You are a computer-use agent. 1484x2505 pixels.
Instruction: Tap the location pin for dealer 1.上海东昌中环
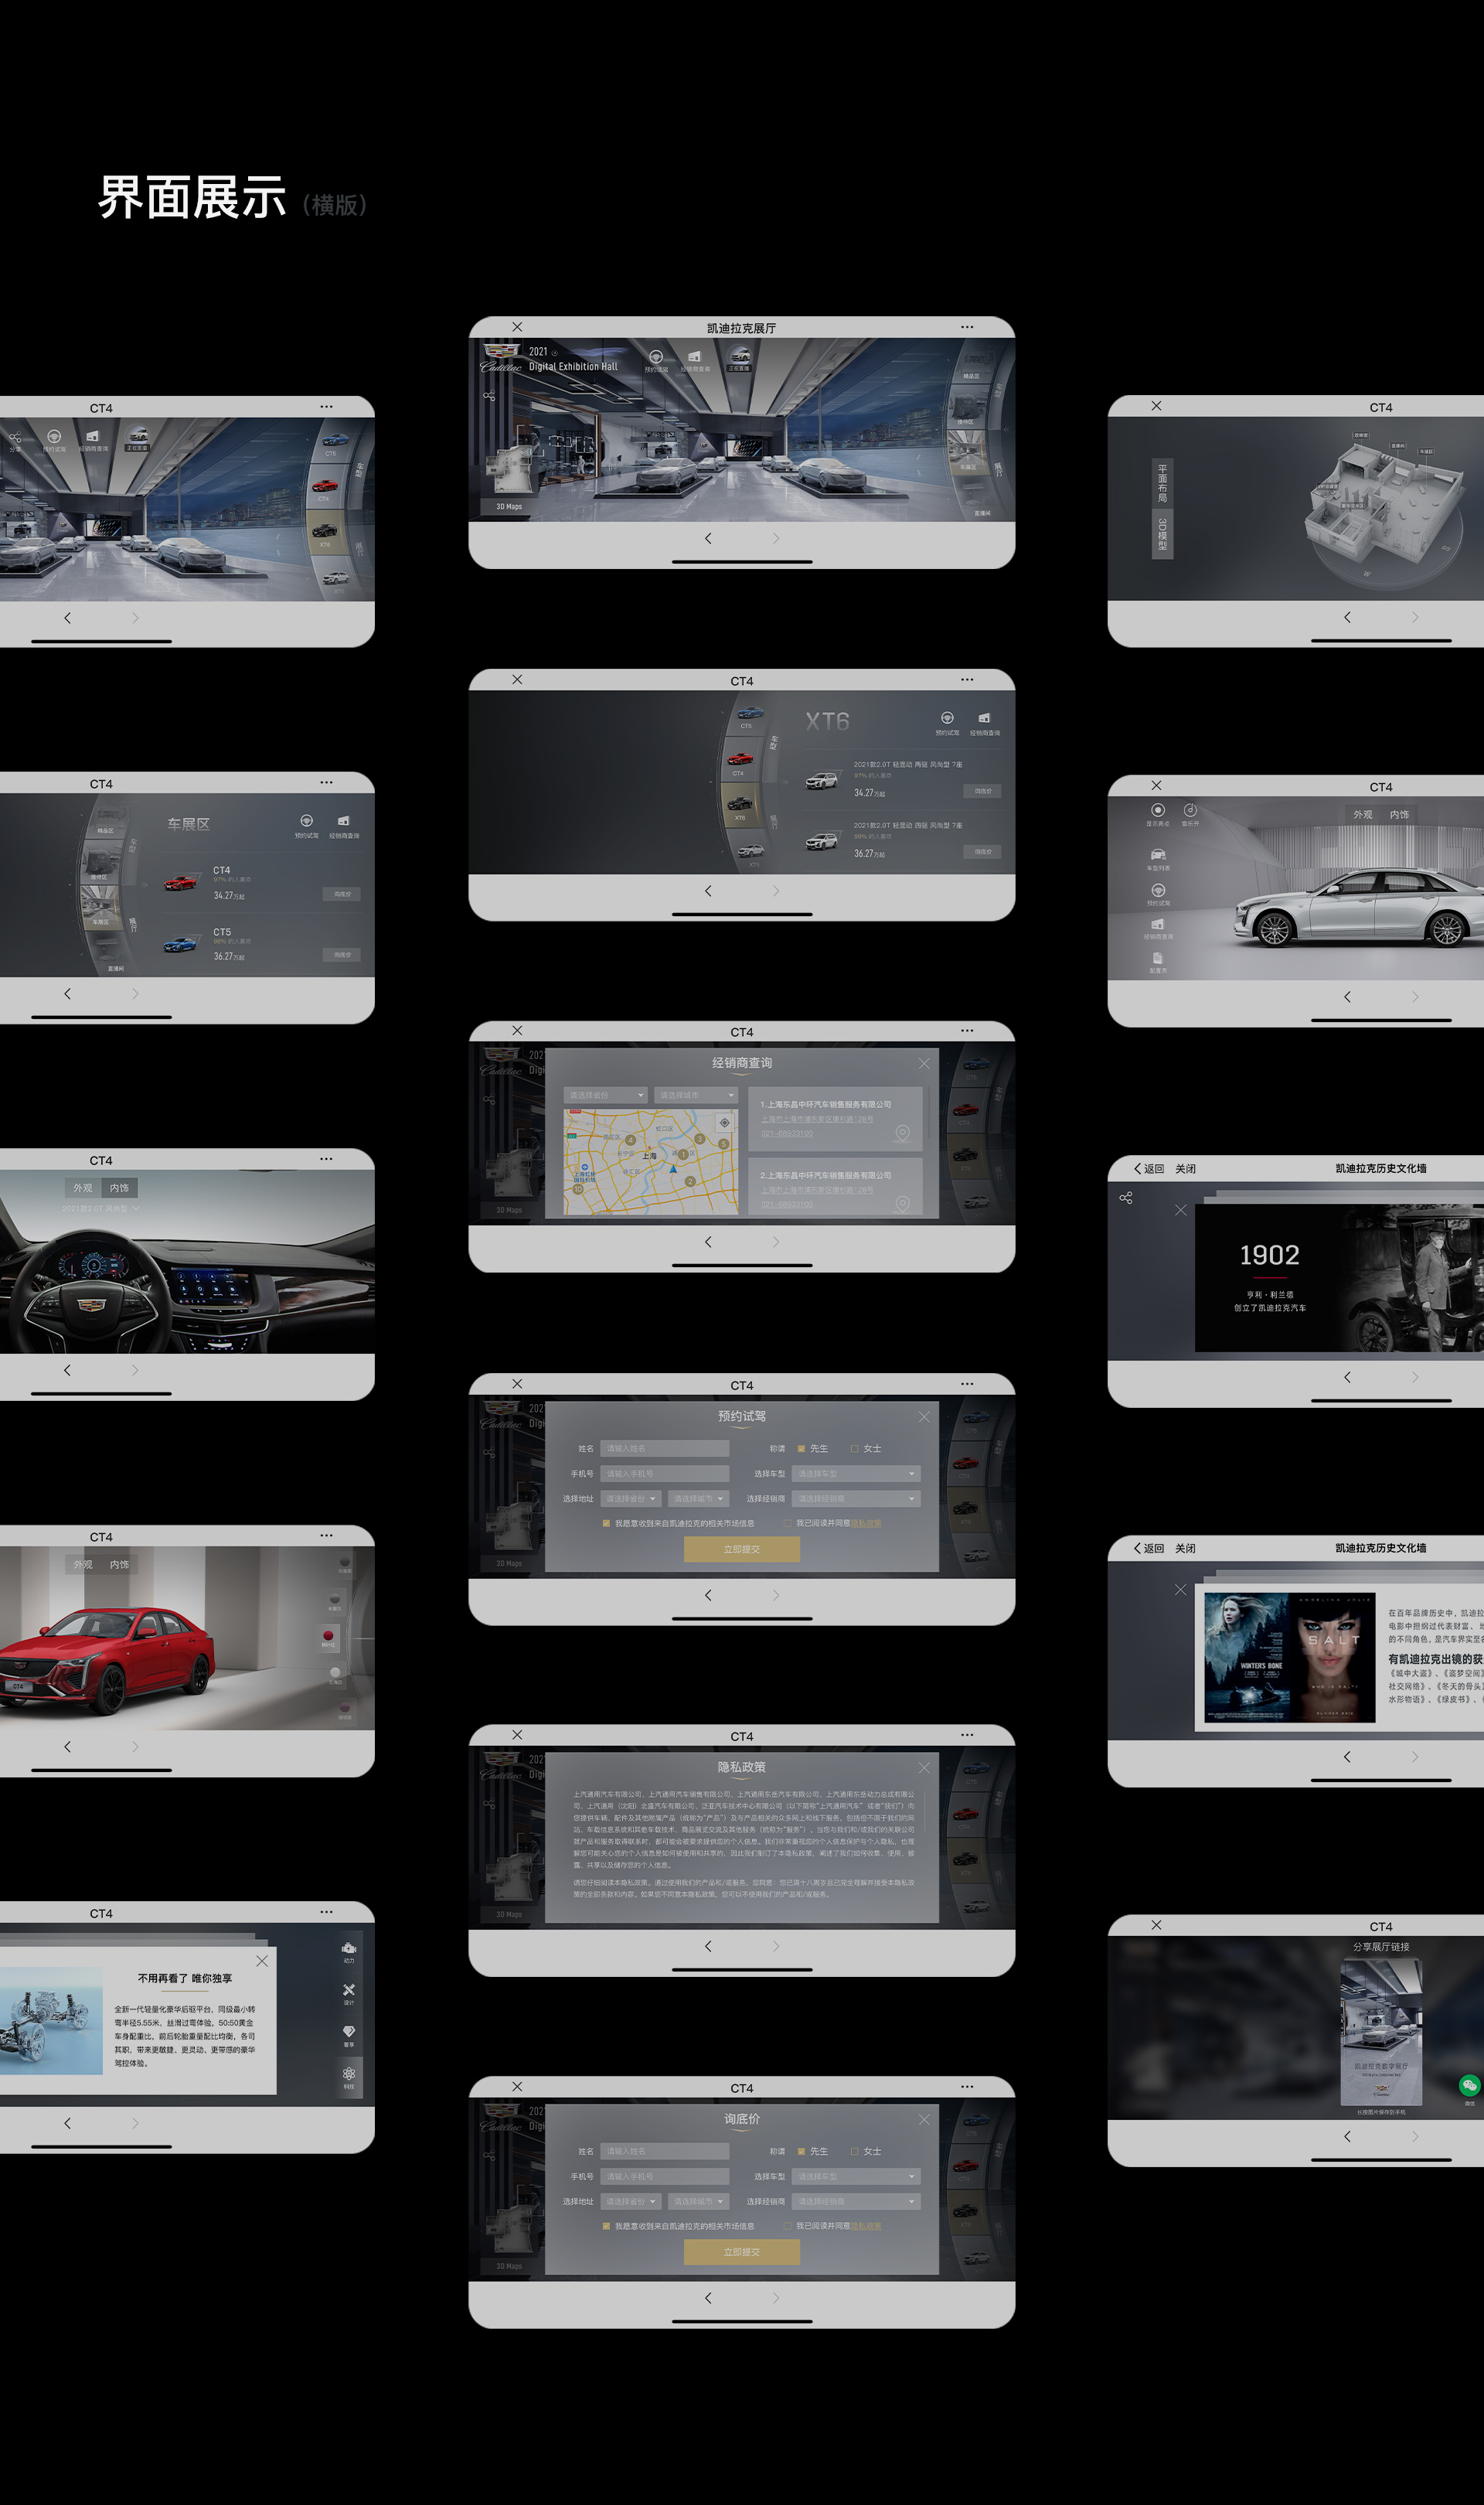click(902, 1133)
